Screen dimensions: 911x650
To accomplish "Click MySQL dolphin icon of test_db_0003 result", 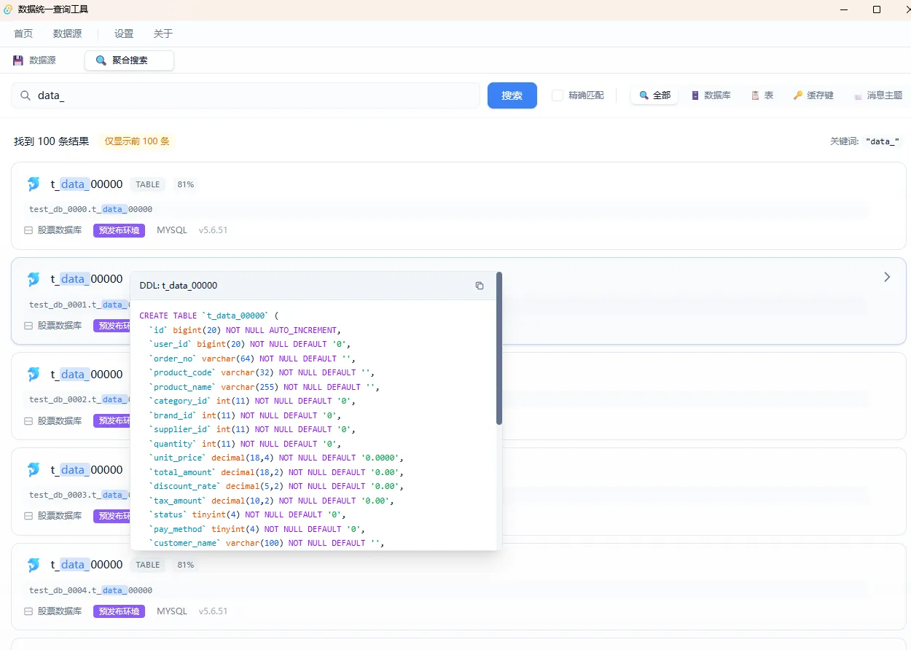I will (33, 470).
